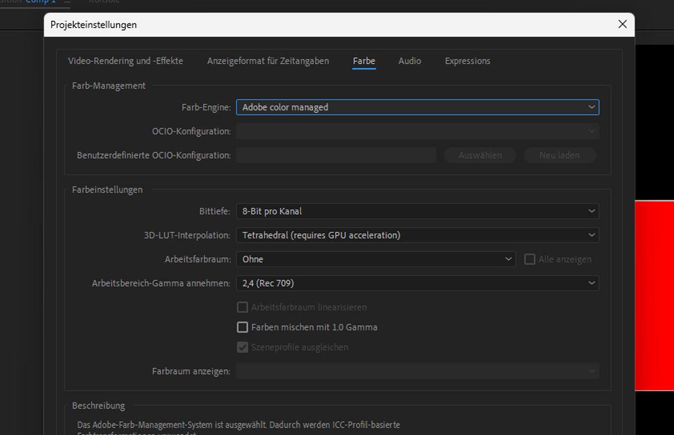
Task: Open the Anzeigeformat für Zeitangaben tab
Action: [x=268, y=61]
